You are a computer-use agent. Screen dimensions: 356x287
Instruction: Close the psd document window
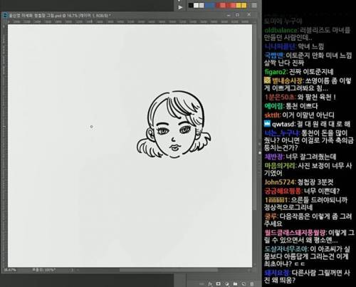coord(248,15)
